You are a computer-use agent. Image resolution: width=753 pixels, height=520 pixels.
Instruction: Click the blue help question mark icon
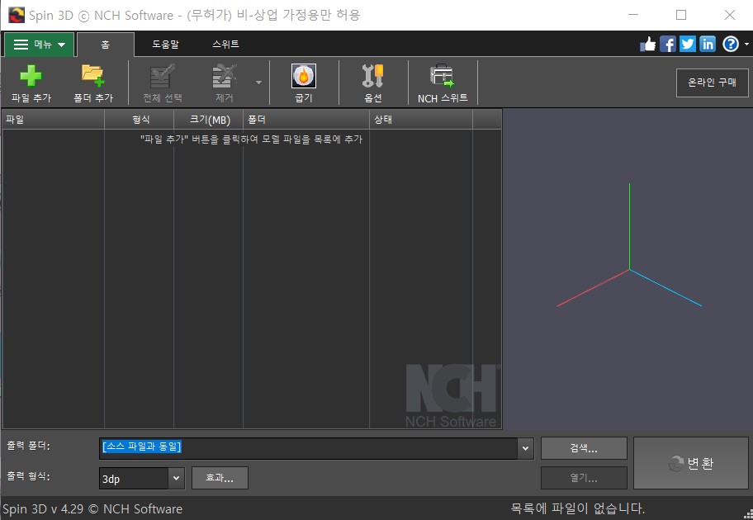731,45
